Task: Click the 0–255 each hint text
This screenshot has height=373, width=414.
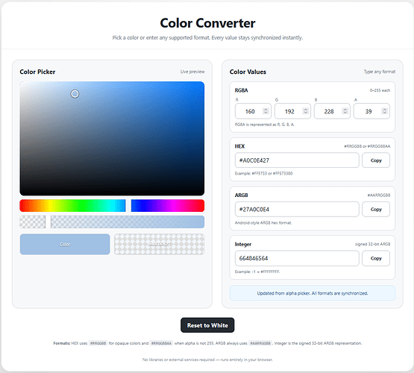Action: click(380, 90)
